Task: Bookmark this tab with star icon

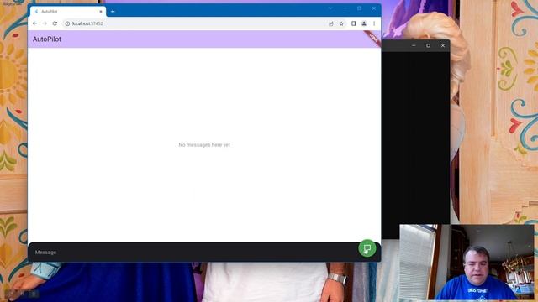Action: (341, 23)
